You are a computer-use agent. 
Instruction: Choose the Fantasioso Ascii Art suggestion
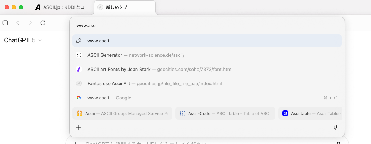click(x=155, y=83)
